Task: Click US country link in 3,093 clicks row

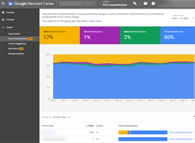Action: pyautogui.click(x=97, y=132)
